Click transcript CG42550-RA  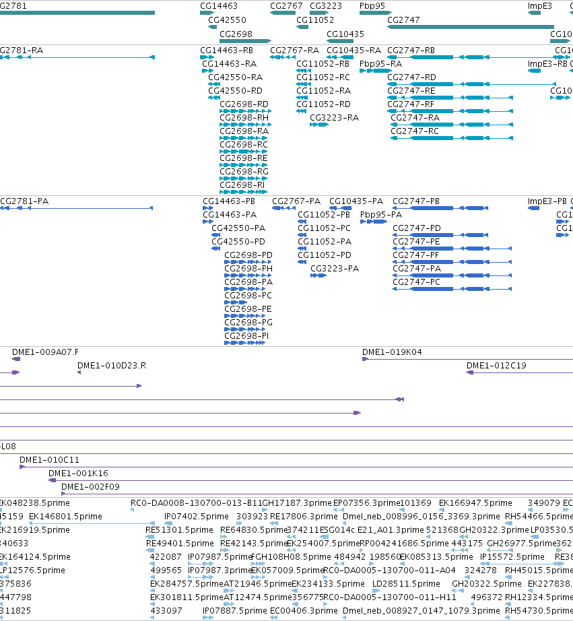tap(235, 77)
